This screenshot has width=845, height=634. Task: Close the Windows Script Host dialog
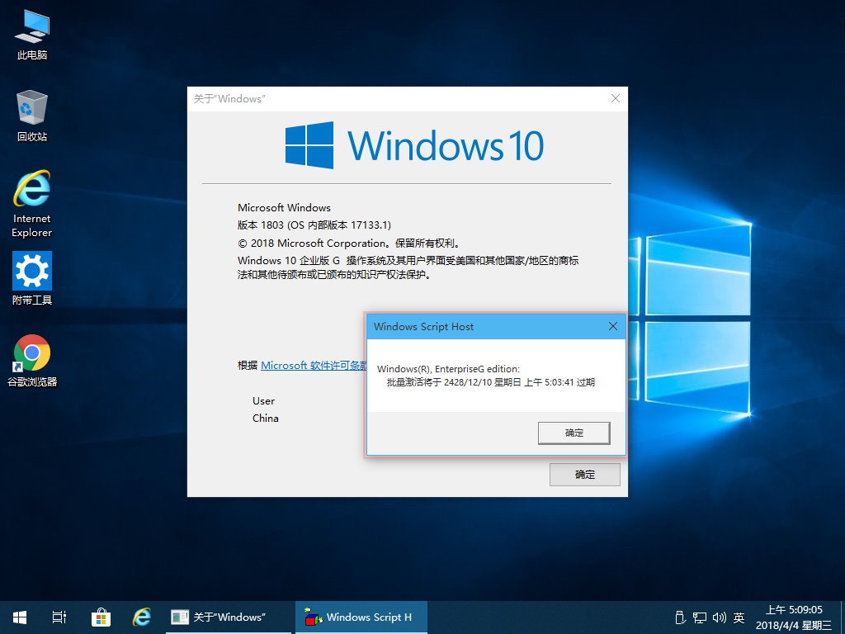pyautogui.click(x=613, y=326)
